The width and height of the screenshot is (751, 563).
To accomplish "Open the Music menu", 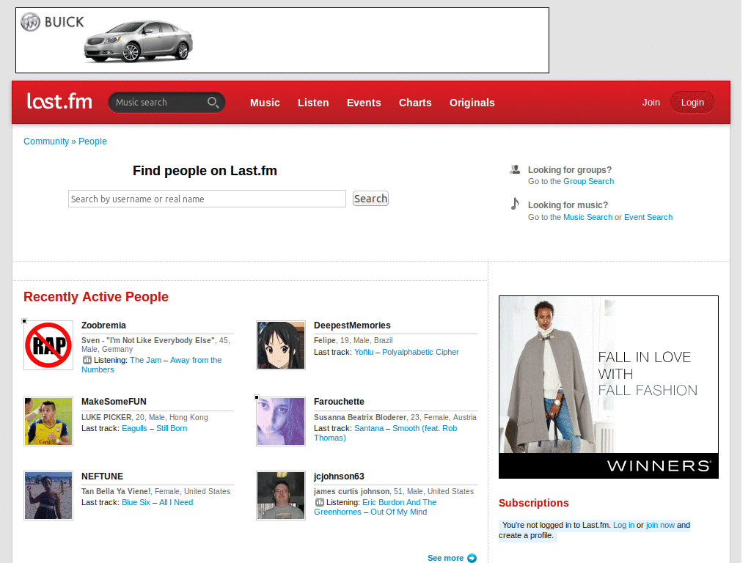I will (265, 103).
